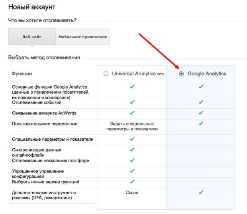Click the Скоро text in Universal column
247x214 pixels.
(132, 192)
